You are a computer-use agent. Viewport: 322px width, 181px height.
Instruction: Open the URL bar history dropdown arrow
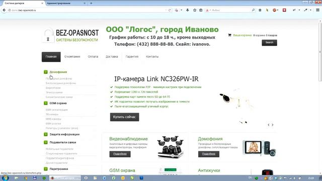pyautogui.click(x=166, y=10)
